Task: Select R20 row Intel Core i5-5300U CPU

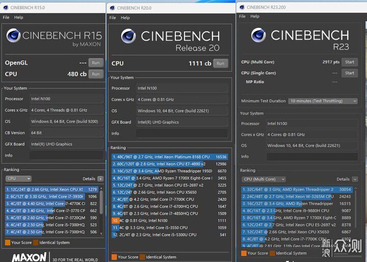Action: click(169, 235)
